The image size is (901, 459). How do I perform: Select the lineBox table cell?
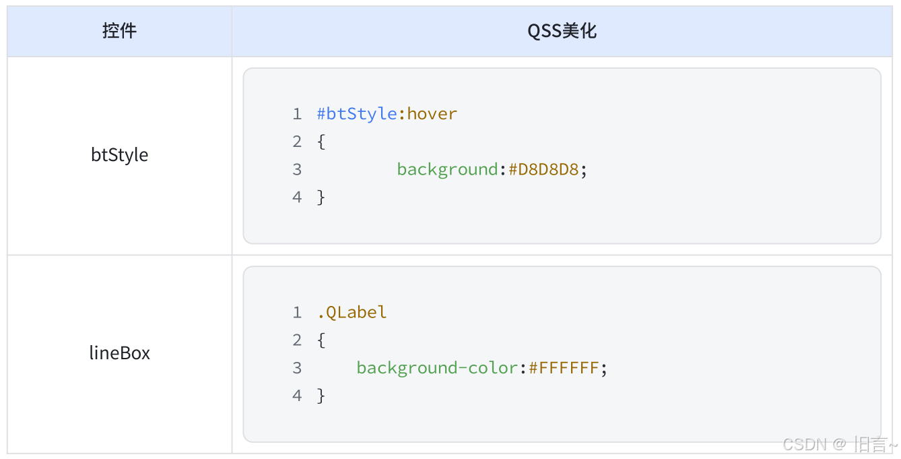[120, 353]
